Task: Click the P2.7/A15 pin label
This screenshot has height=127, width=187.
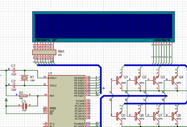Action: tap(79, 119)
